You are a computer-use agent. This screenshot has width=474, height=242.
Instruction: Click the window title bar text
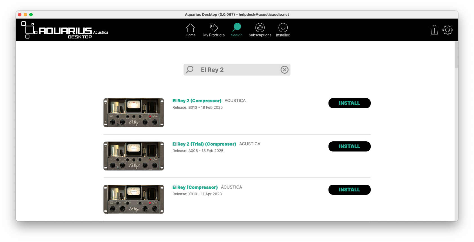pos(237,14)
